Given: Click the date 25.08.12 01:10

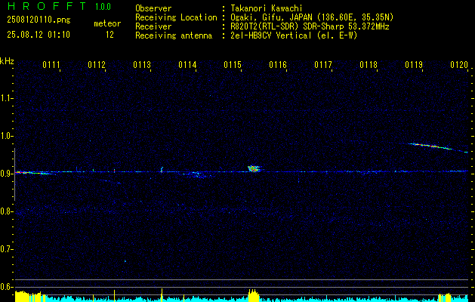Looking at the screenshot, I should [x=39, y=35].
